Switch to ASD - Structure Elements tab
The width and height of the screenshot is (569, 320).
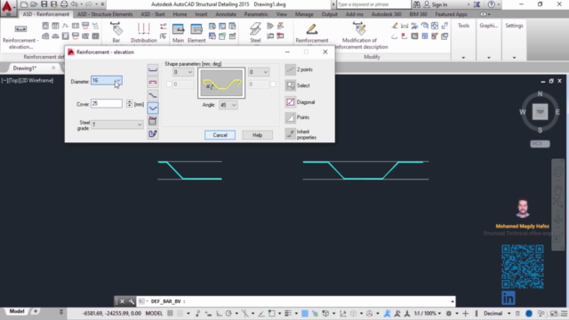(x=105, y=14)
